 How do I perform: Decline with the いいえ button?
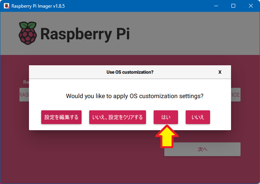198,117
